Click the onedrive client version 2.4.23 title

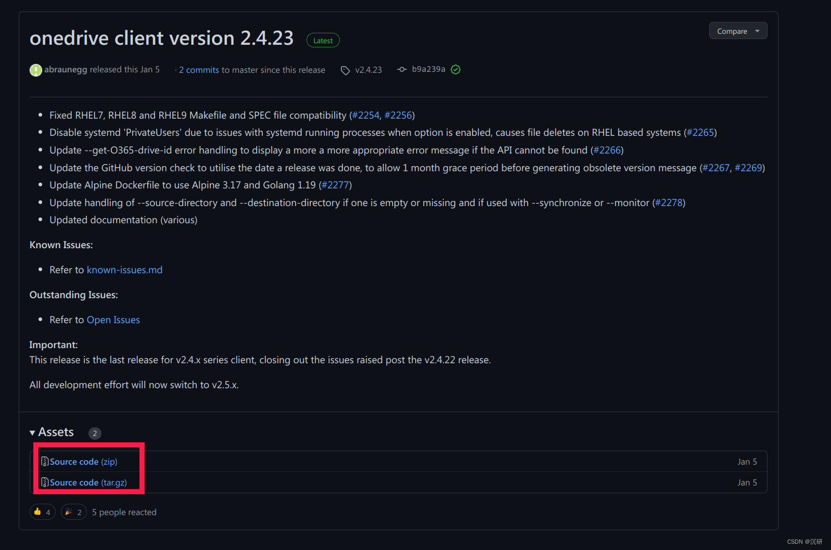click(x=162, y=39)
